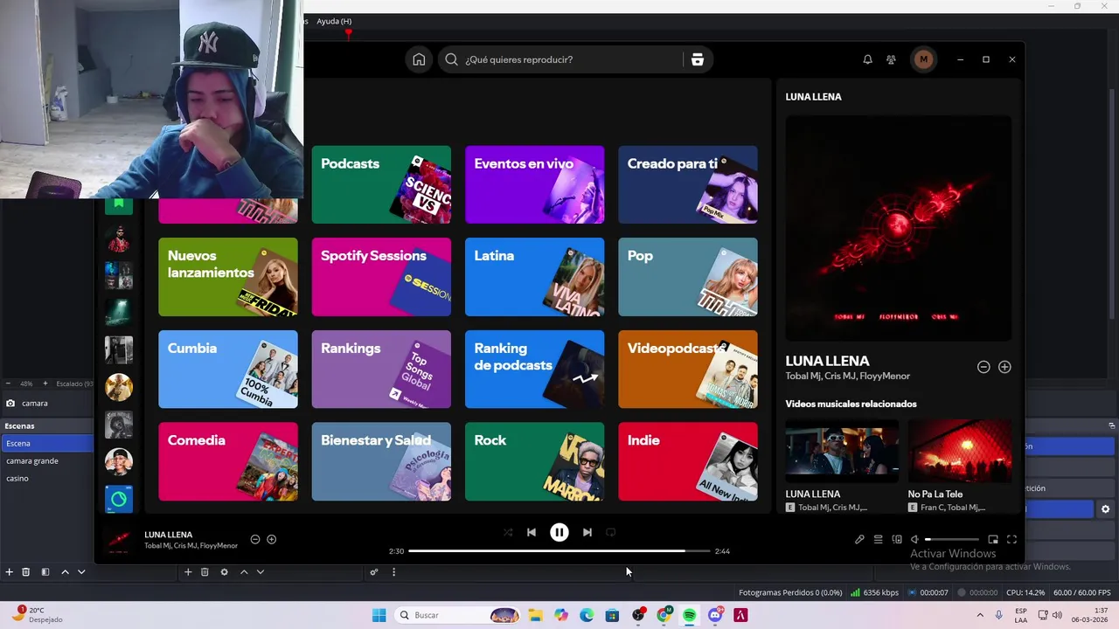The width and height of the screenshot is (1119, 629).
Task: Open the Nuevos lanzamientos card
Action: [x=228, y=277]
